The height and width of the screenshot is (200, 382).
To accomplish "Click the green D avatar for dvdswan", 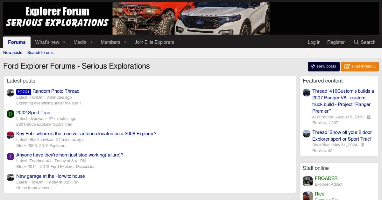I will [x=11, y=114].
